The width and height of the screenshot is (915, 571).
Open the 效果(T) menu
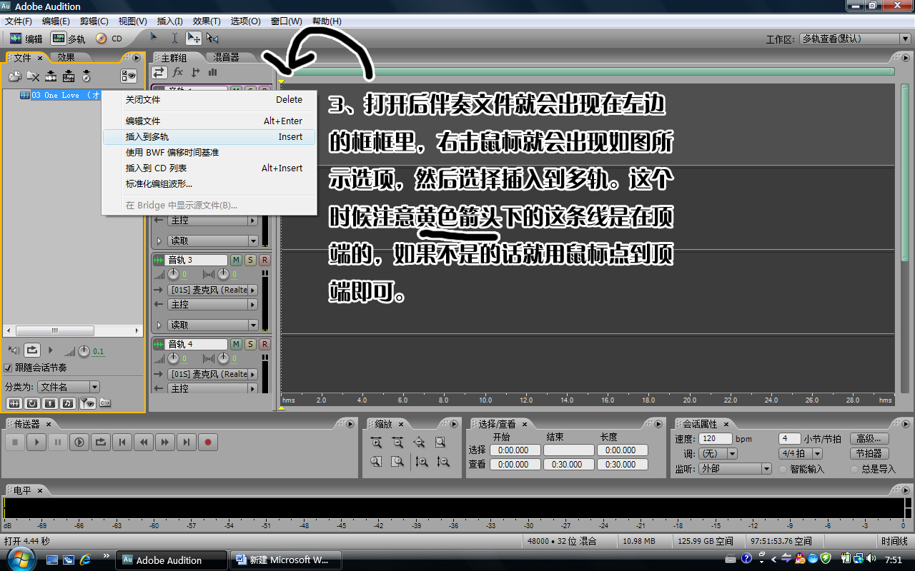pyautogui.click(x=207, y=21)
